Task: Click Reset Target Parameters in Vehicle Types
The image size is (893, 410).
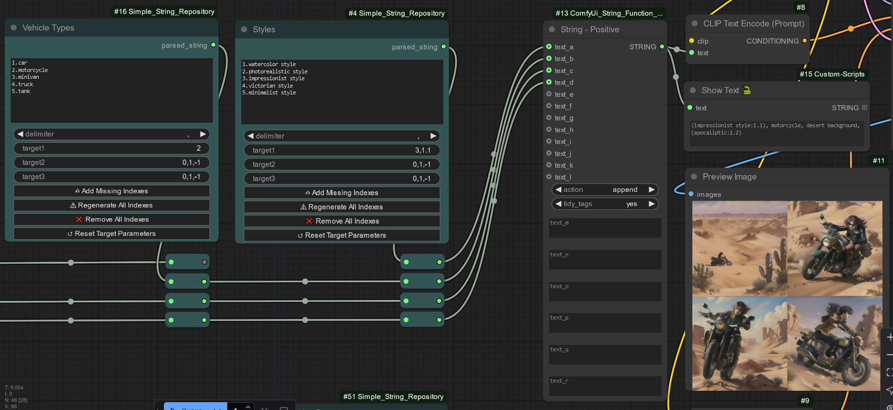Action: coord(112,233)
